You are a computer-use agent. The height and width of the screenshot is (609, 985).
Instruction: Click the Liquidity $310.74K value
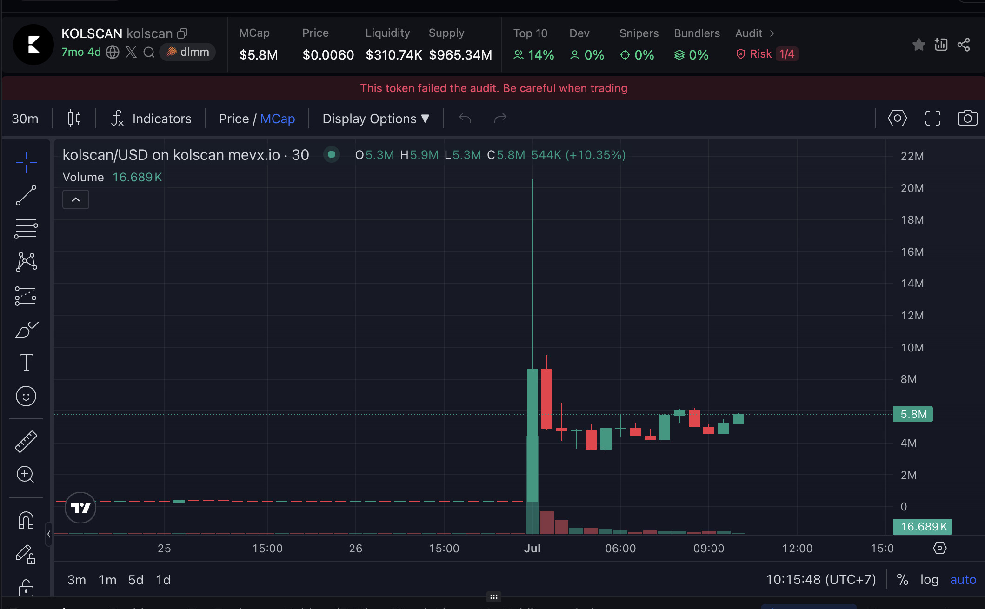pyautogui.click(x=394, y=55)
